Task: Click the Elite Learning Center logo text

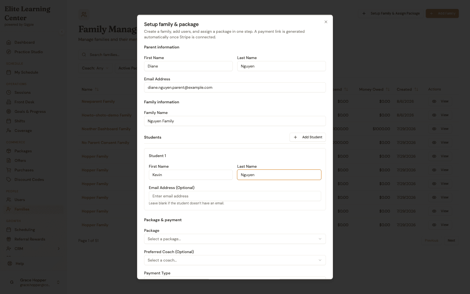Action: coord(27,13)
